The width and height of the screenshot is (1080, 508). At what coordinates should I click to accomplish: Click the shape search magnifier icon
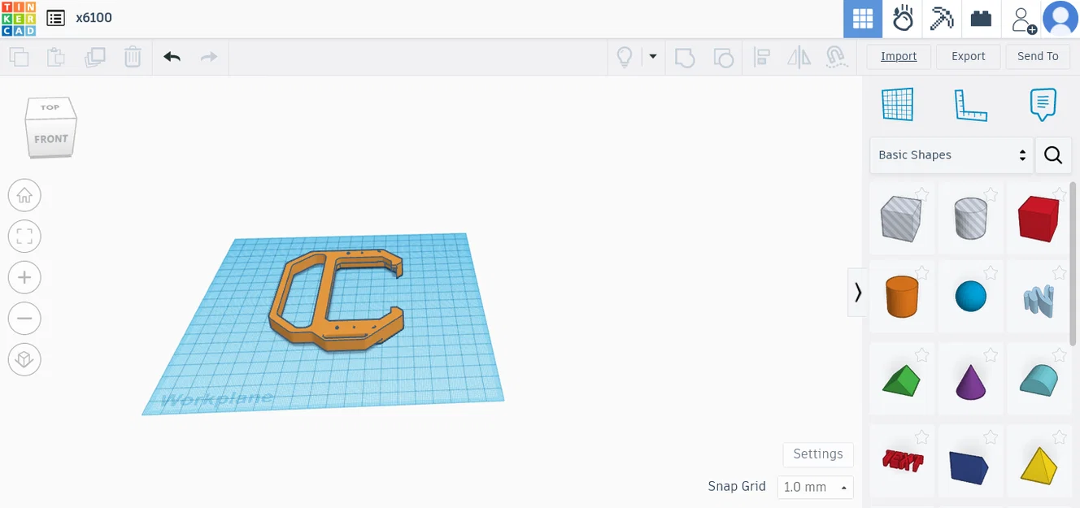point(1053,155)
